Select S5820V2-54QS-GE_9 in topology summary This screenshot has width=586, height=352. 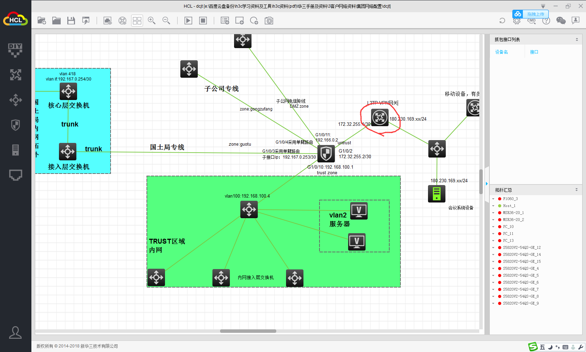(x=521, y=304)
